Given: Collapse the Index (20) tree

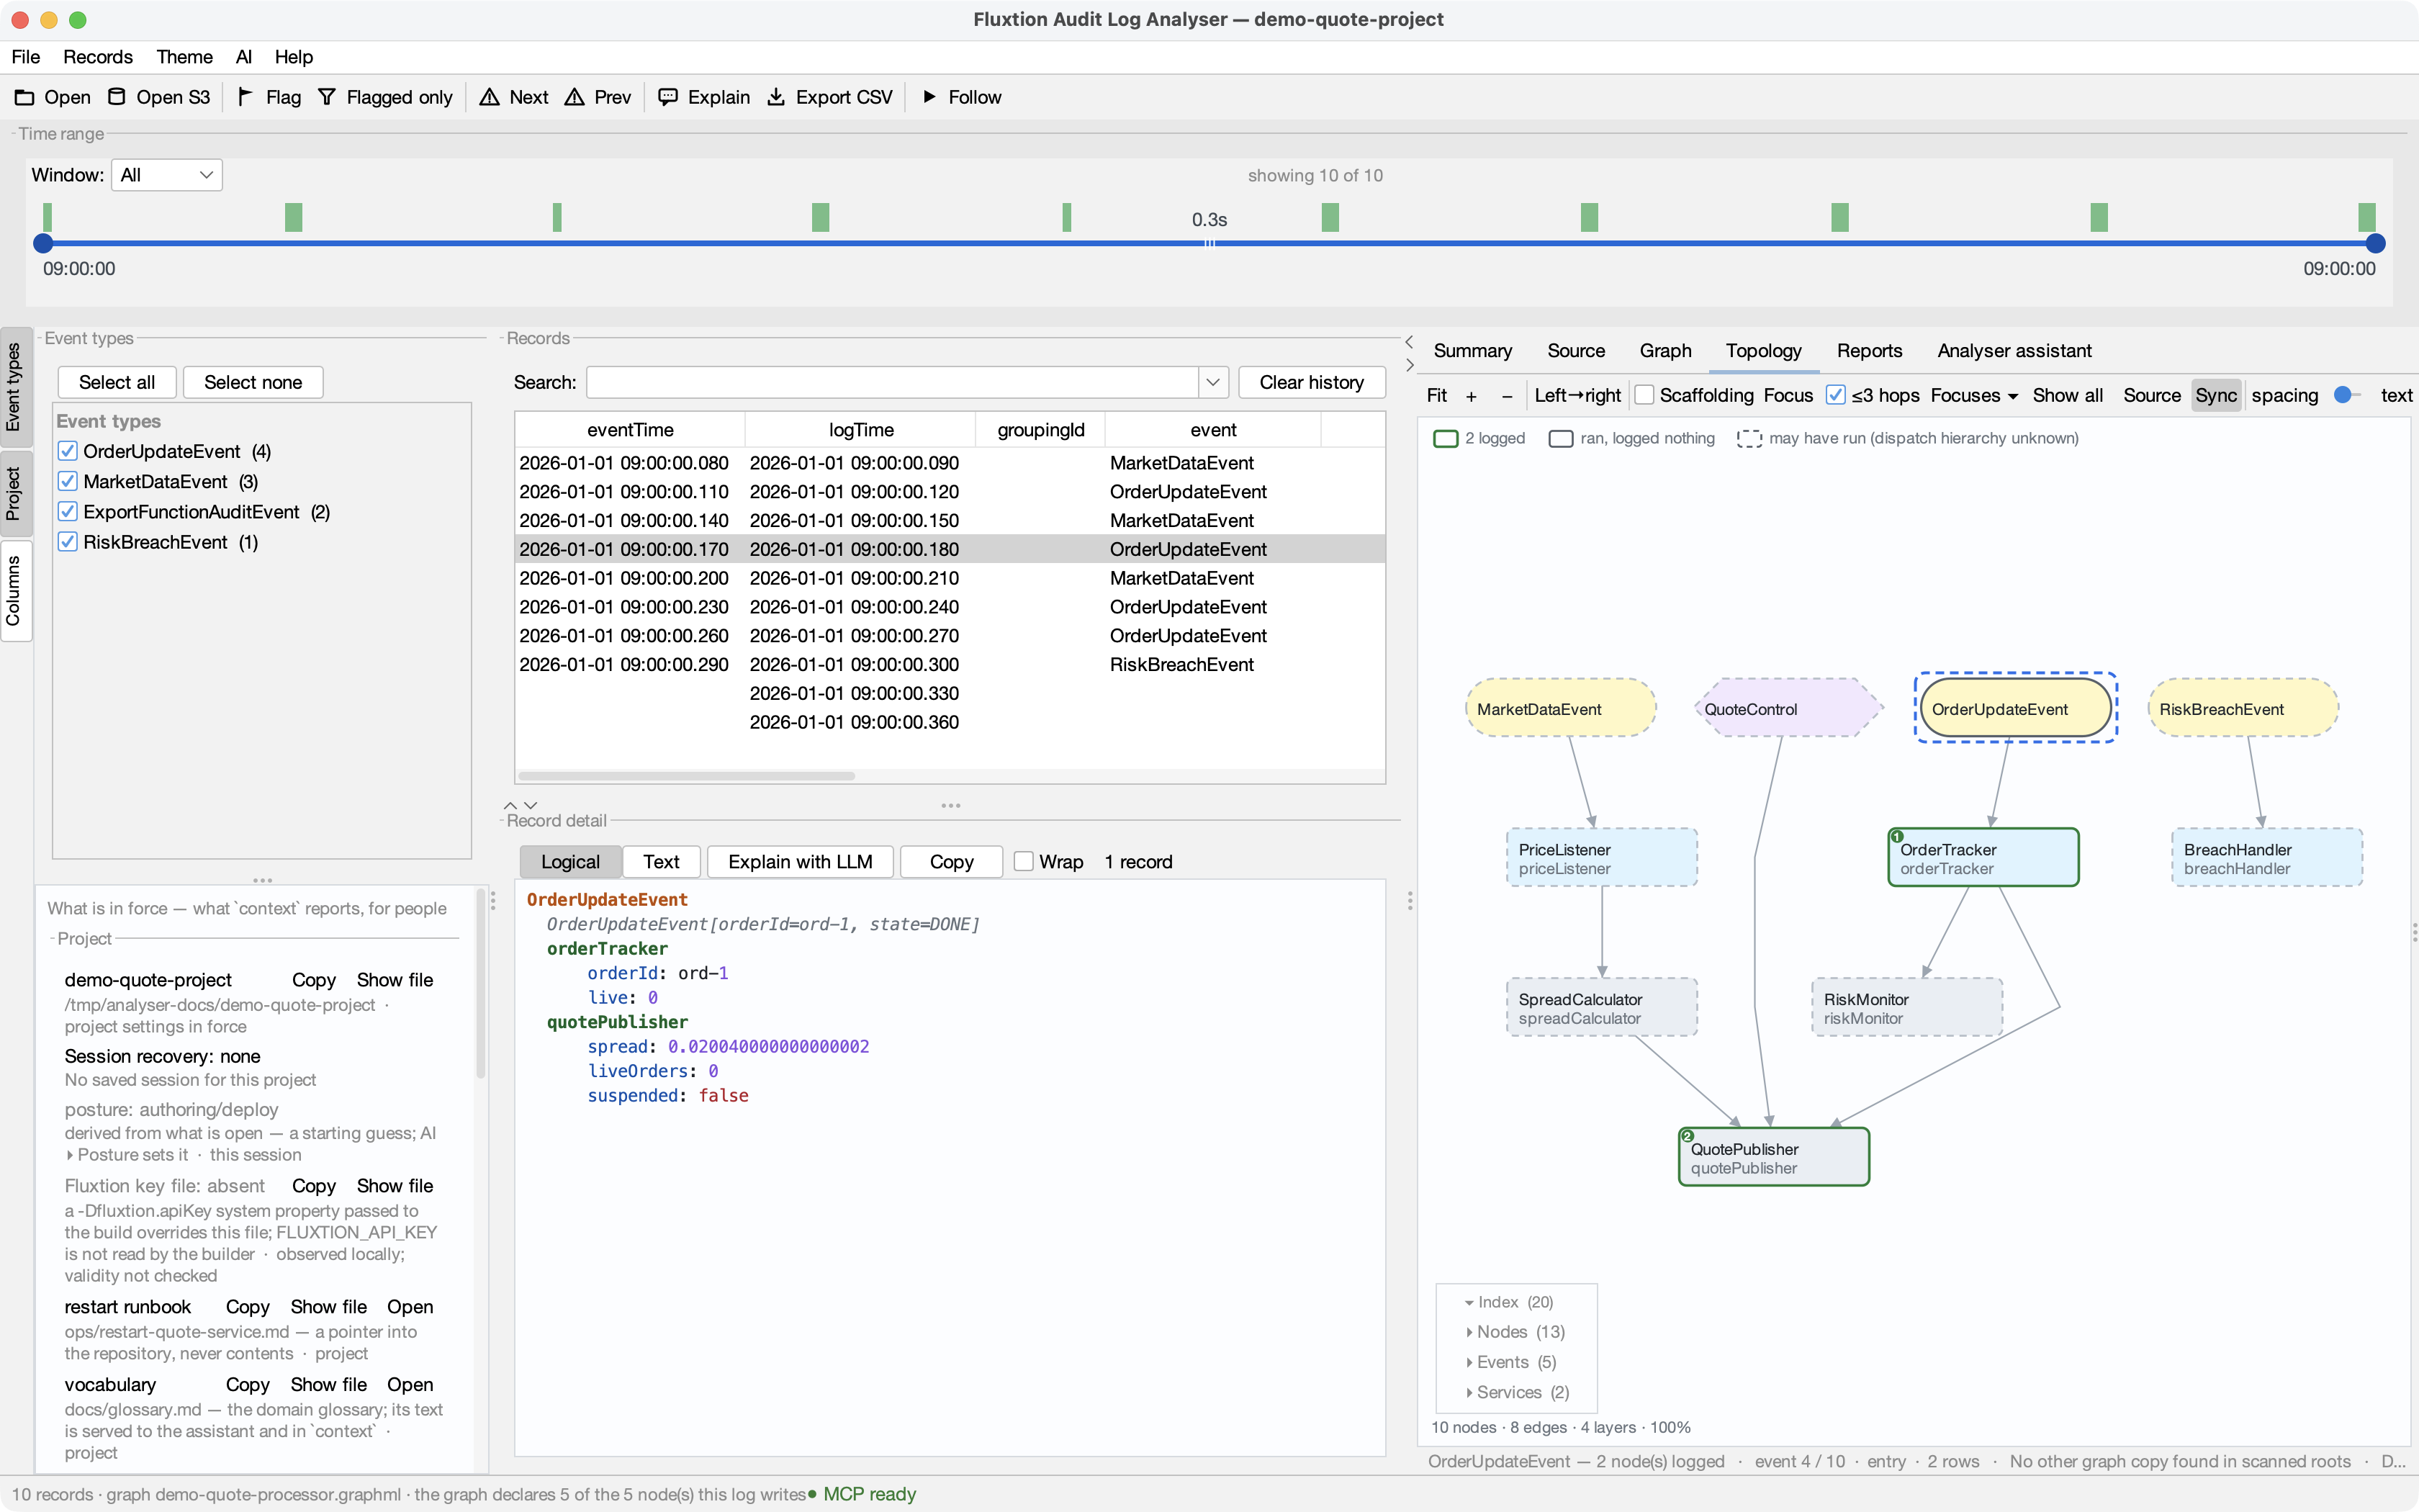Looking at the screenshot, I should click(1469, 1303).
